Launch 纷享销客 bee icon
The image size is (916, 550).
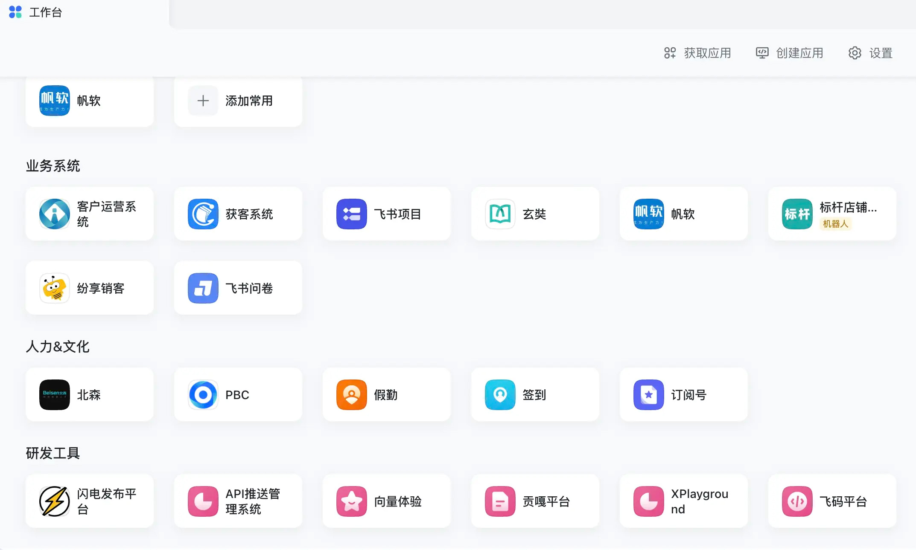55,288
